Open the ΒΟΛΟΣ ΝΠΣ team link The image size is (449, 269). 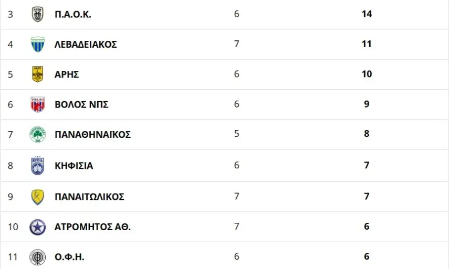pyautogui.click(x=81, y=104)
